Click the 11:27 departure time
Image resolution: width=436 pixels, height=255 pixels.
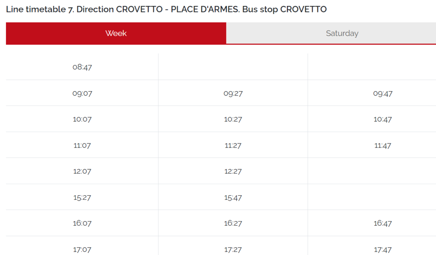[232, 145]
